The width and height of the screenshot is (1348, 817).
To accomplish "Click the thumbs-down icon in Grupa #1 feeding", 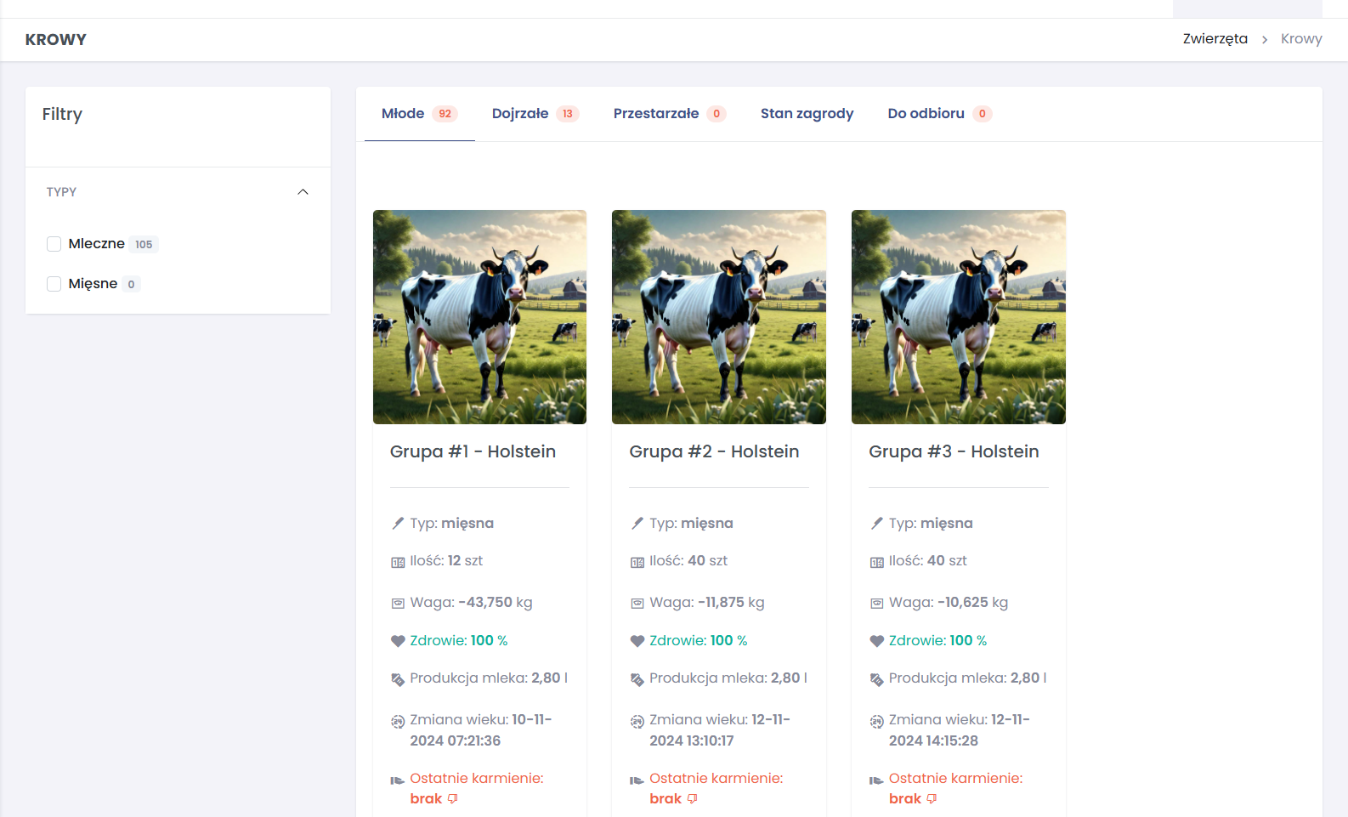I will [453, 799].
